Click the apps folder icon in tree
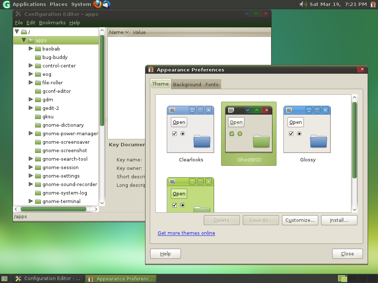 [31, 40]
